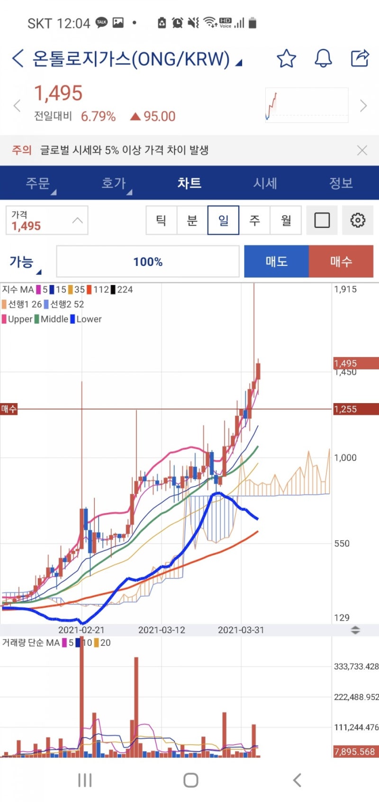Tap the Wi-Fi status icon
The image size is (379, 802).
tap(209, 22)
